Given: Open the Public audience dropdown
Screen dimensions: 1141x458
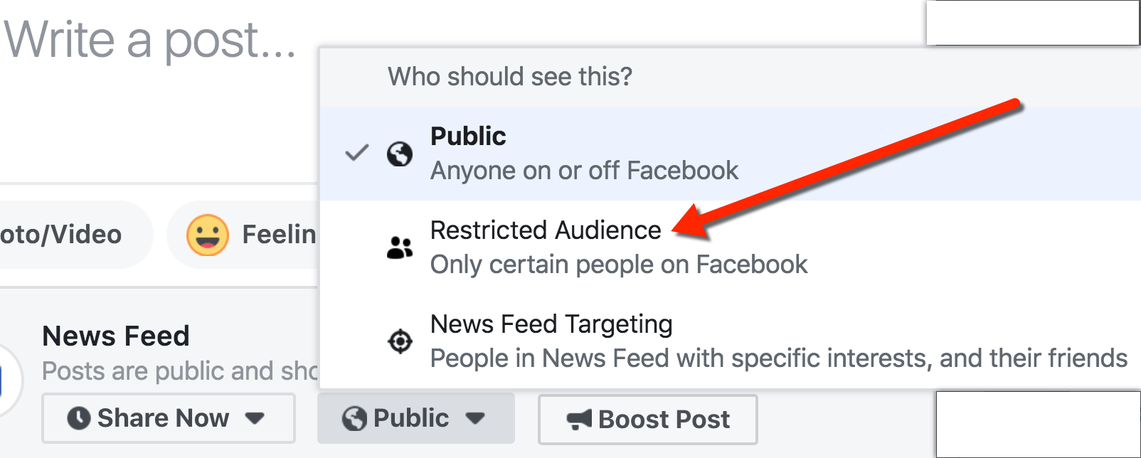Looking at the screenshot, I should 477,419.
